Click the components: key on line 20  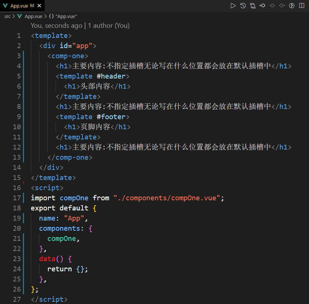pyautogui.click(x=61, y=228)
